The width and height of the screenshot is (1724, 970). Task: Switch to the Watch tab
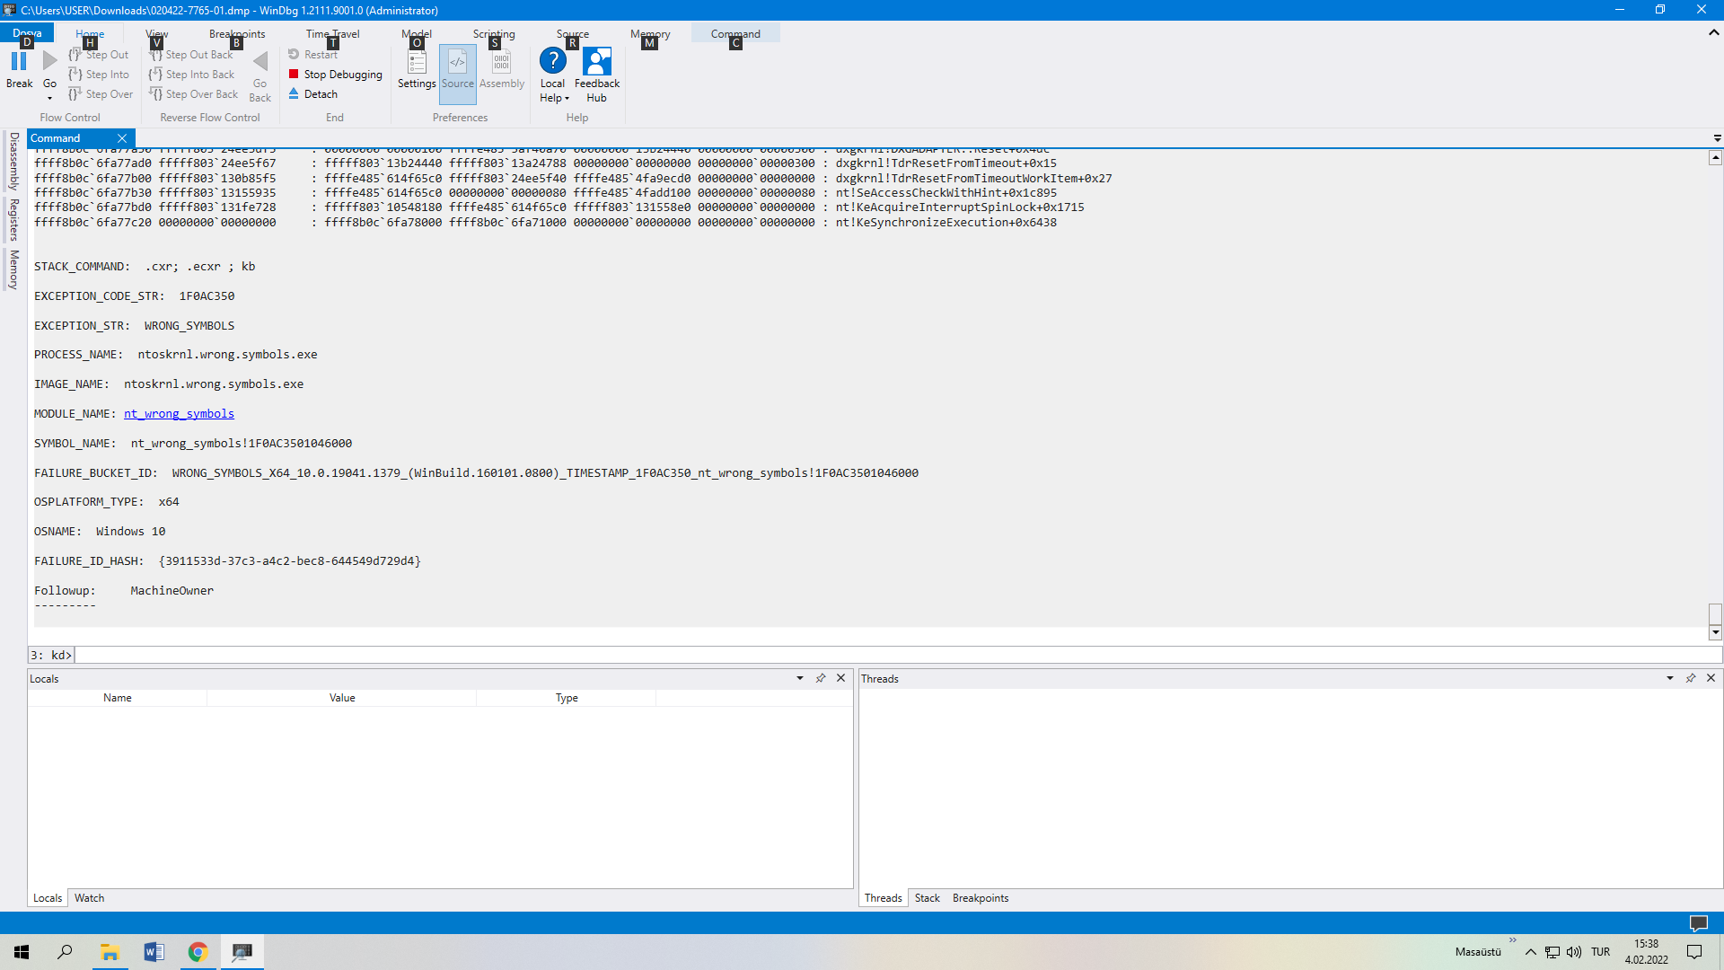click(89, 898)
